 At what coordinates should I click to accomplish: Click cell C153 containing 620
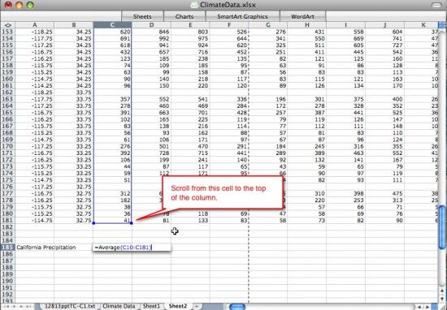[112, 32]
